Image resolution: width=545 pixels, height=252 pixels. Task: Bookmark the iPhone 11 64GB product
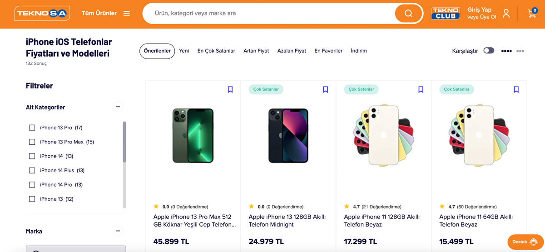[516, 89]
